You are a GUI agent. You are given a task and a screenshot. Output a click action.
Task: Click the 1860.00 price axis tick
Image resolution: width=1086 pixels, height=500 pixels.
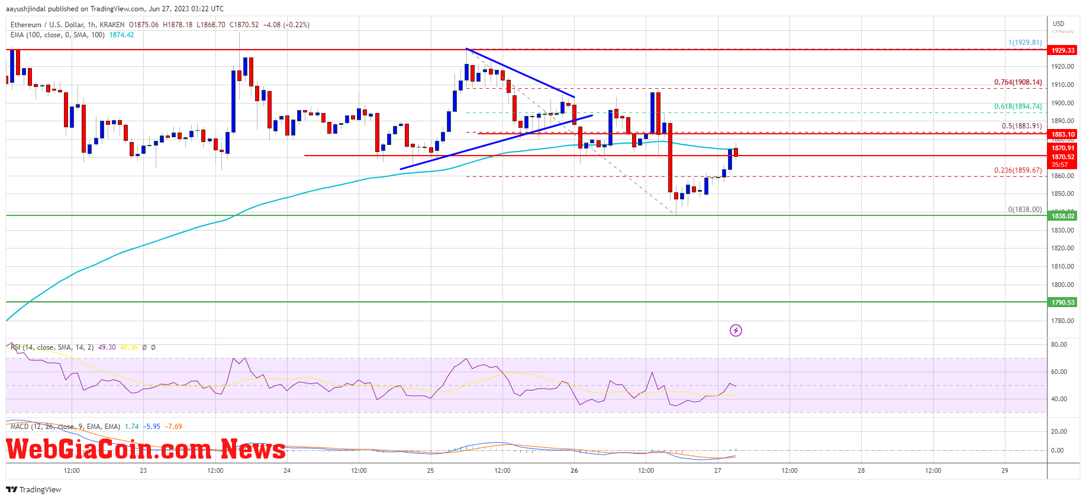pyautogui.click(x=1062, y=176)
